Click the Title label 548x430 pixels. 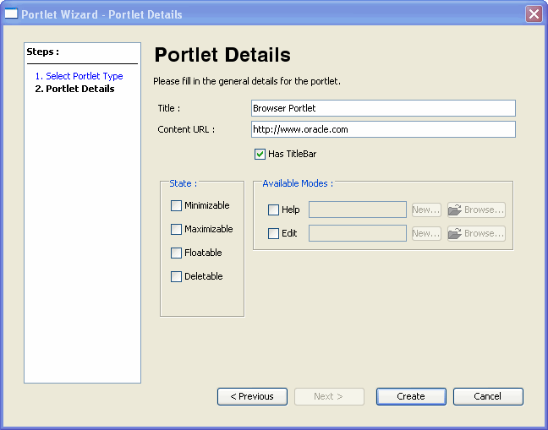click(x=169, y=108)
